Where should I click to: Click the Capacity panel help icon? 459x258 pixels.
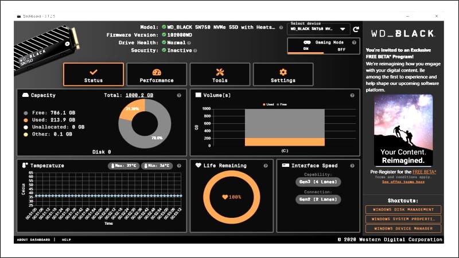click(179, 95)
